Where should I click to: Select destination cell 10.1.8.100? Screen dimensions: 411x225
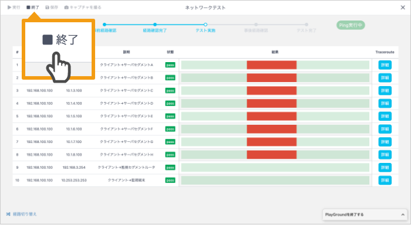[x=74, y=155]
